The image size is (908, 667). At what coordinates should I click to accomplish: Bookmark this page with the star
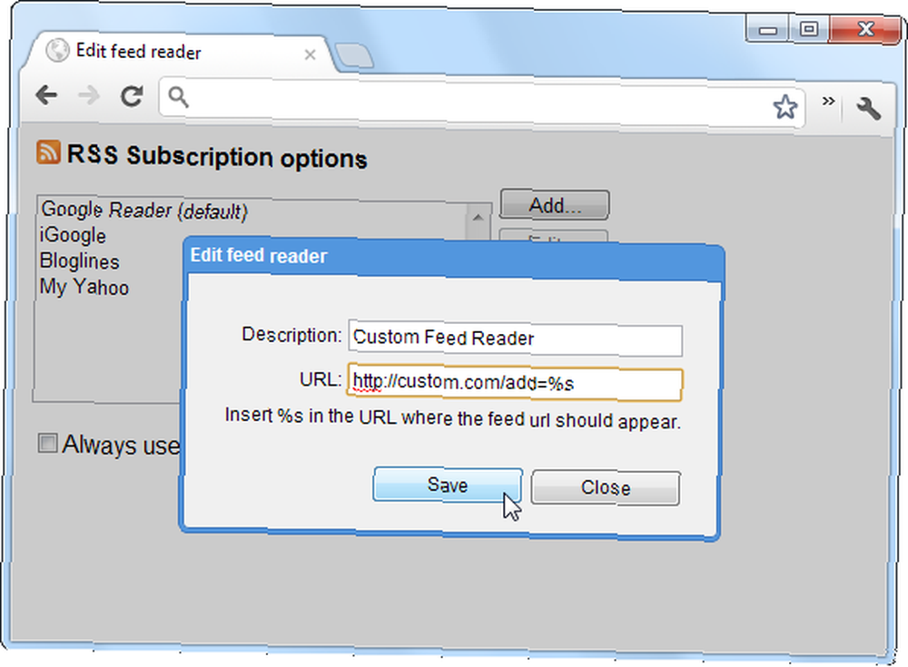785,107
